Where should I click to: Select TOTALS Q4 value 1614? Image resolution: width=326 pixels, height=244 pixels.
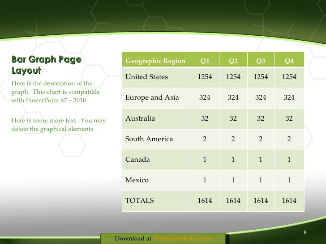[289, 201]
